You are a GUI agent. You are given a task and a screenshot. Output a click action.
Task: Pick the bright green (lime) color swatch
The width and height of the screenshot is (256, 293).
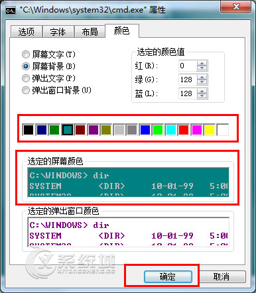pyautogui.click(x=158, y=130)
